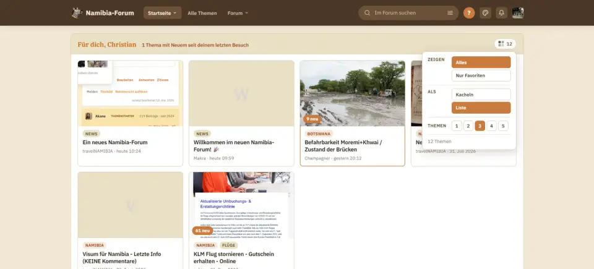Set Themen count to 3
The width and height of the screenshot is (594, 269).
(x=480, y=126)
